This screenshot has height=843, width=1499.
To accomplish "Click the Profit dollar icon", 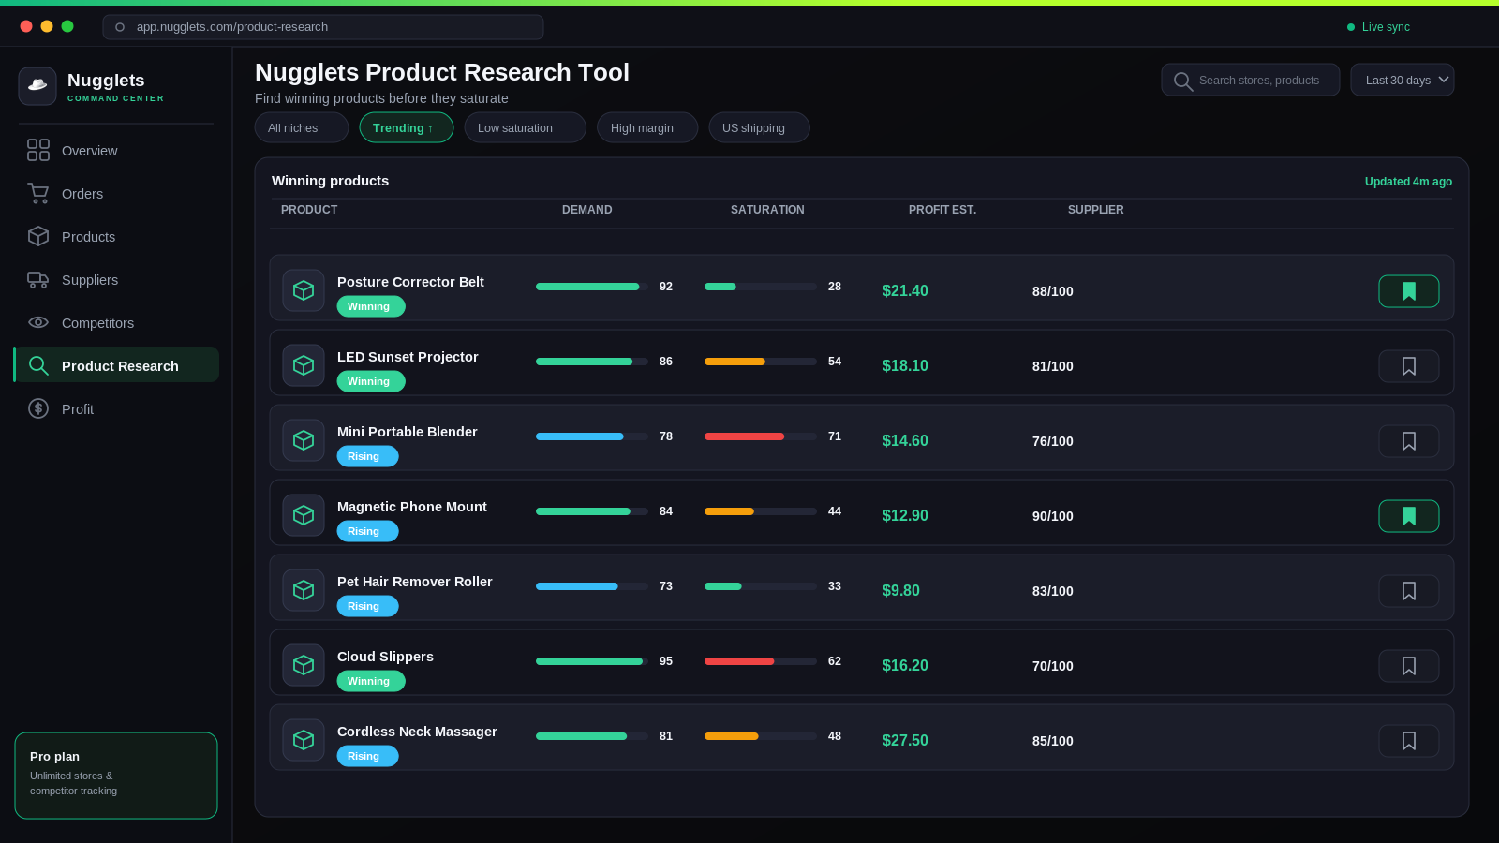I will click(38, 408).
